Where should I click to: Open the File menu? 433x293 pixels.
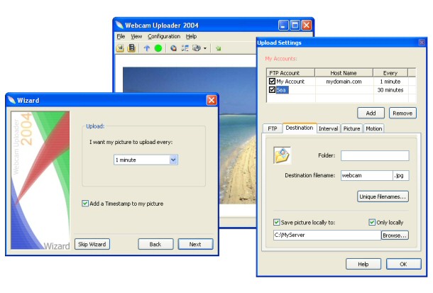[121, 36]
